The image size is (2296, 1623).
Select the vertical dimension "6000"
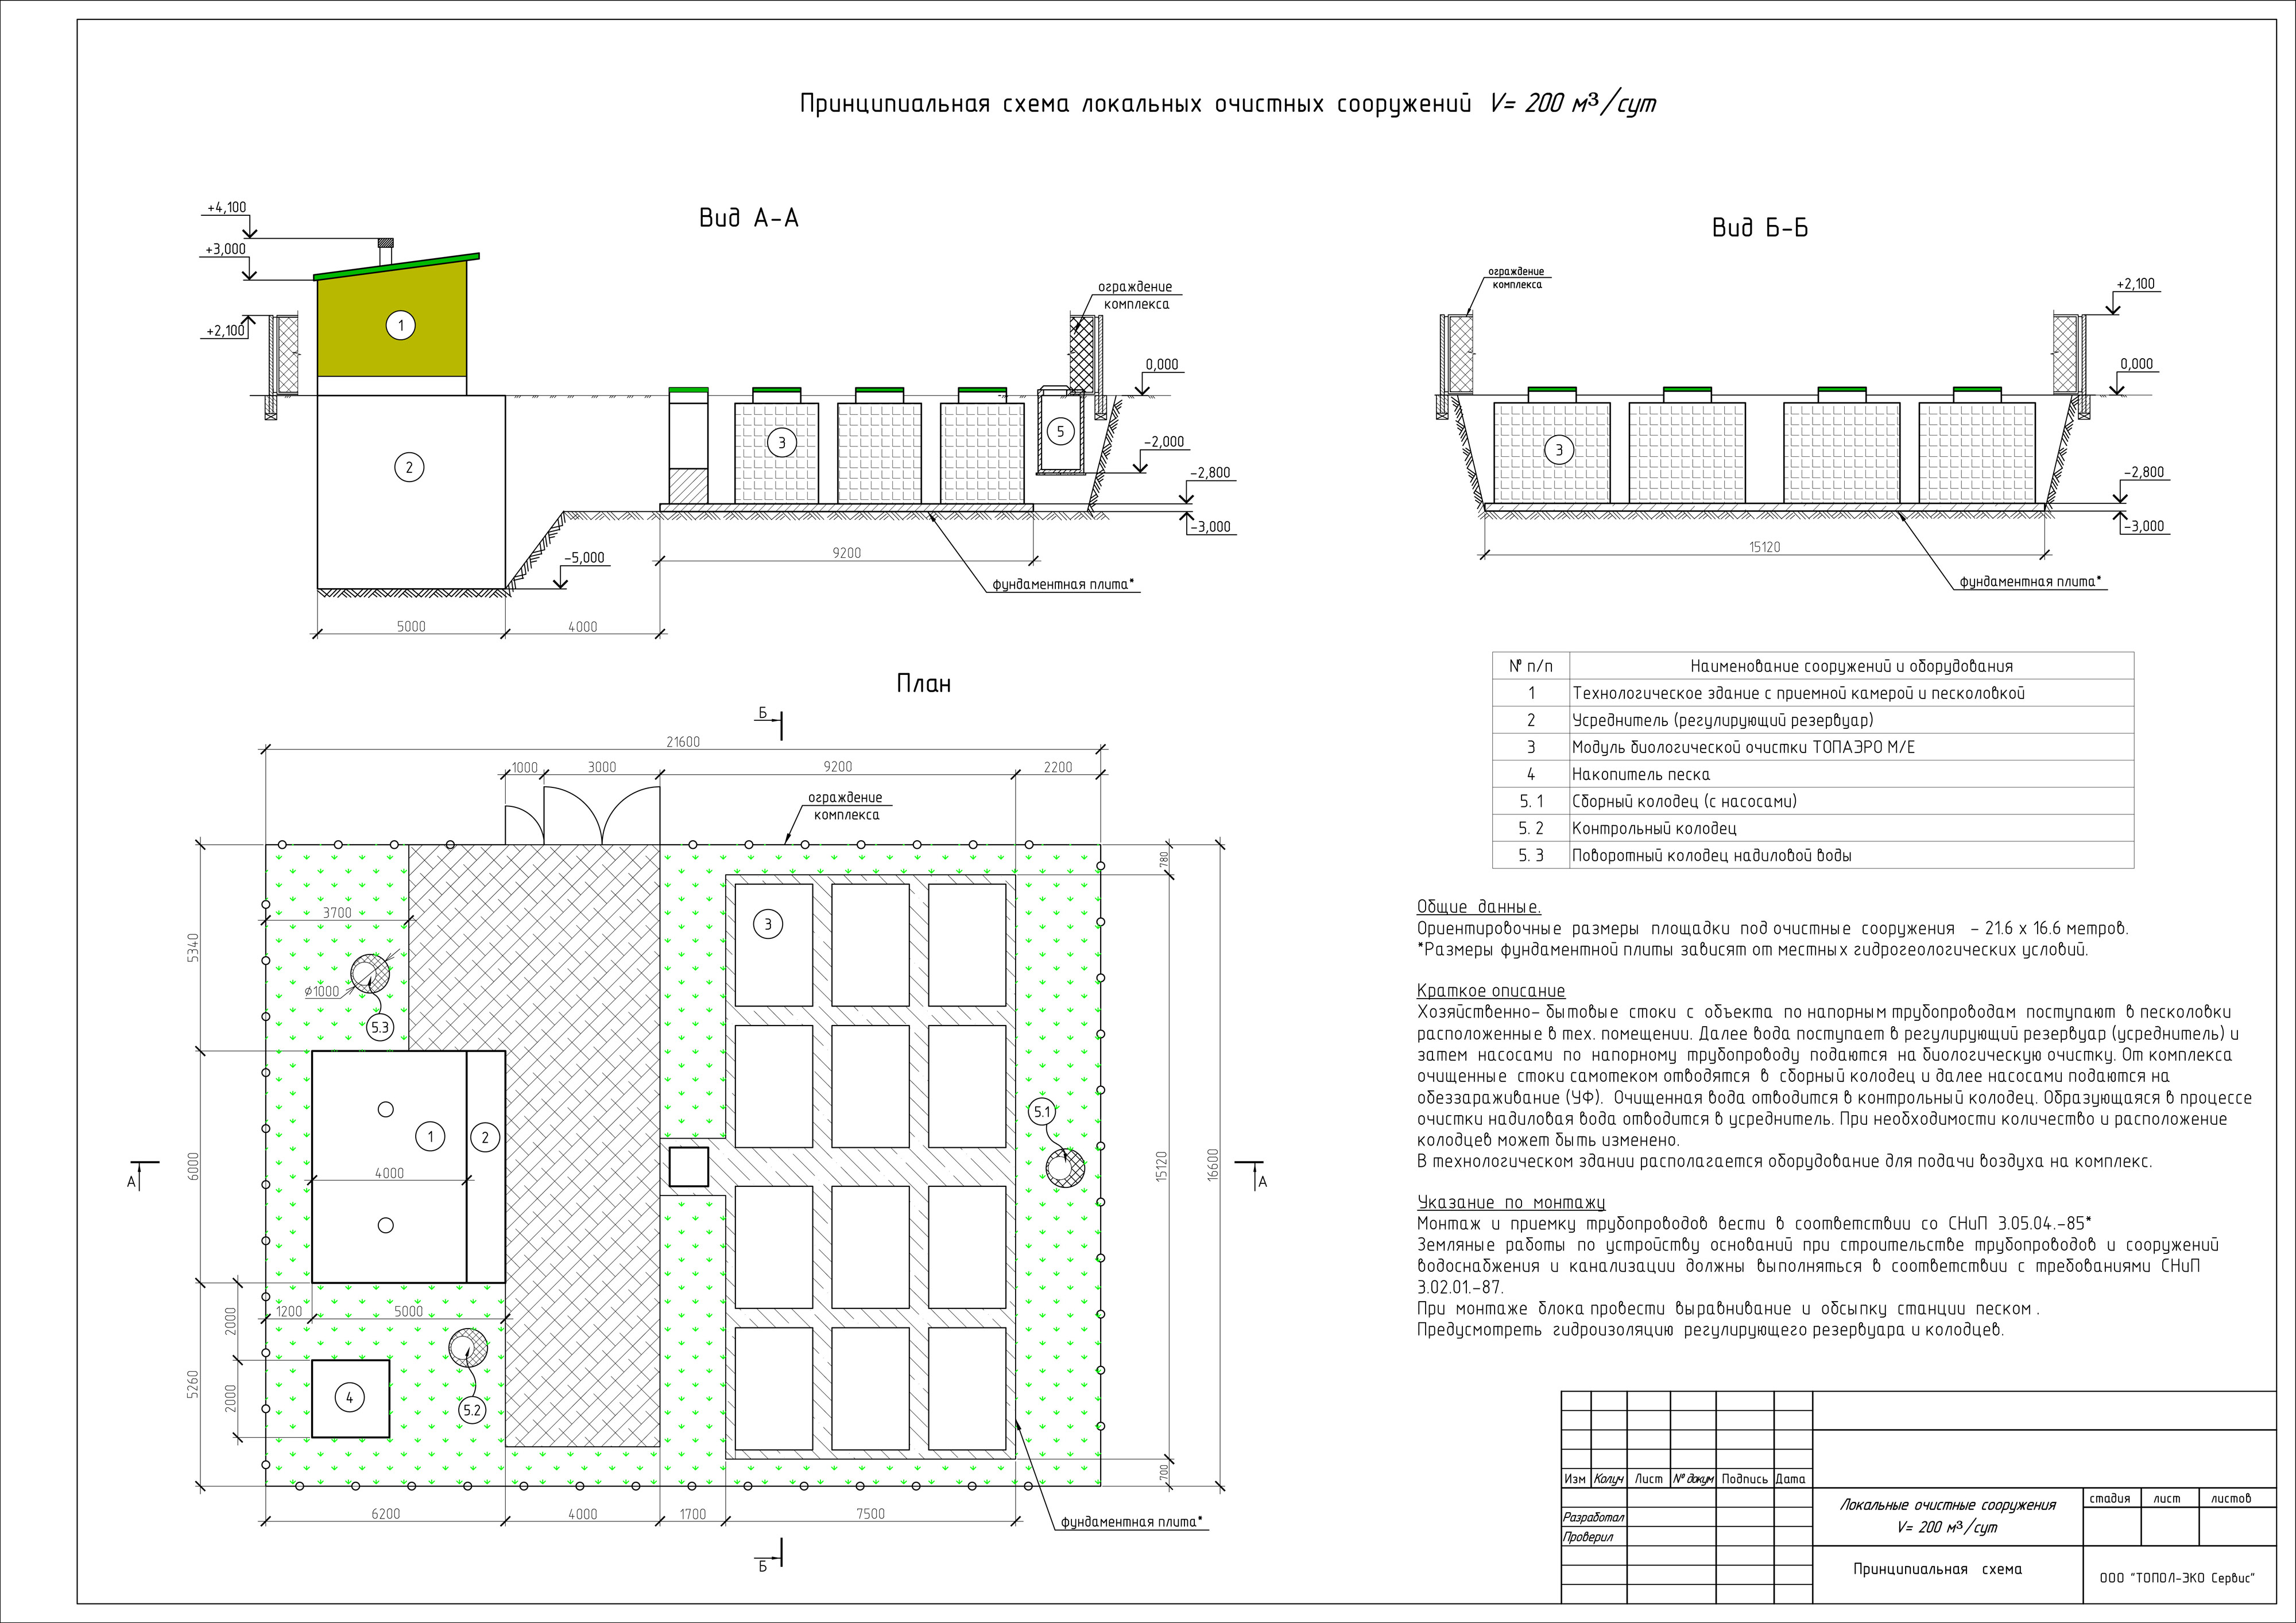(194, 1166)
